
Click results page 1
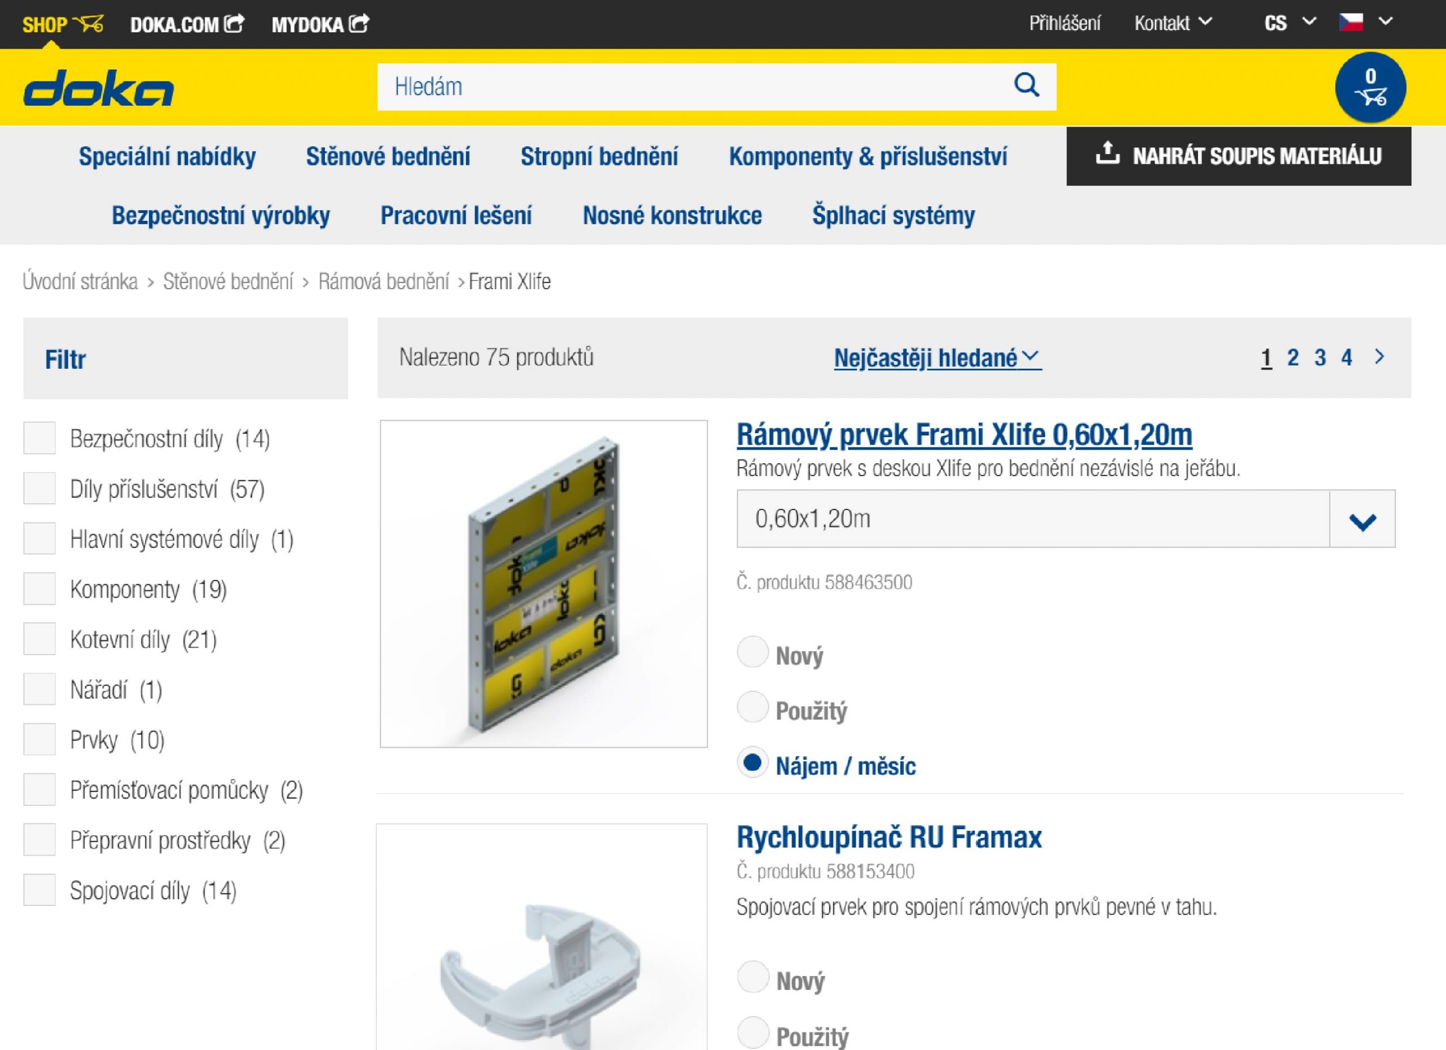point(1266,357)
